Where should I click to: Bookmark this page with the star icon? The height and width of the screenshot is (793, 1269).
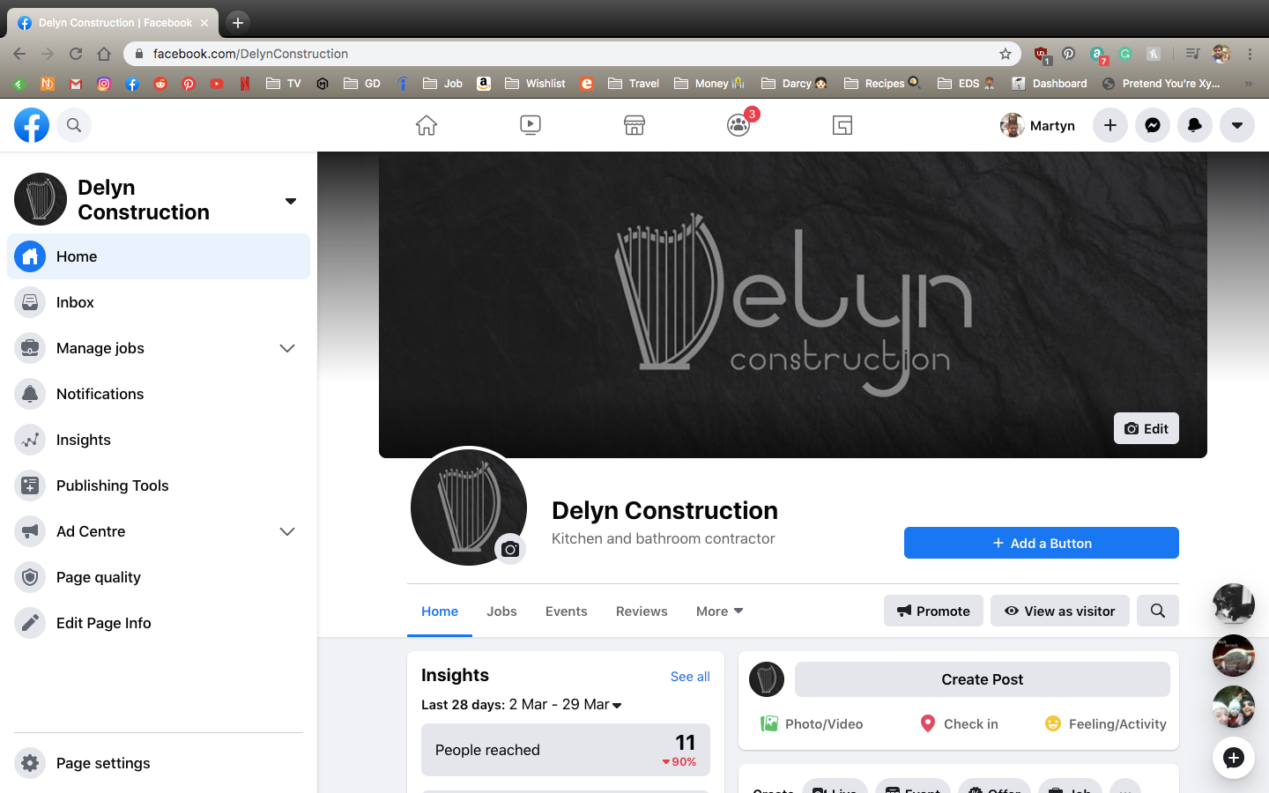pos(1005,54)
